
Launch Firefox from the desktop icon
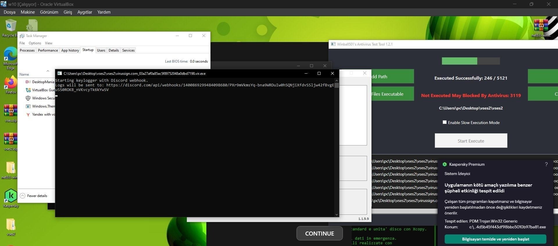(11, 85)
